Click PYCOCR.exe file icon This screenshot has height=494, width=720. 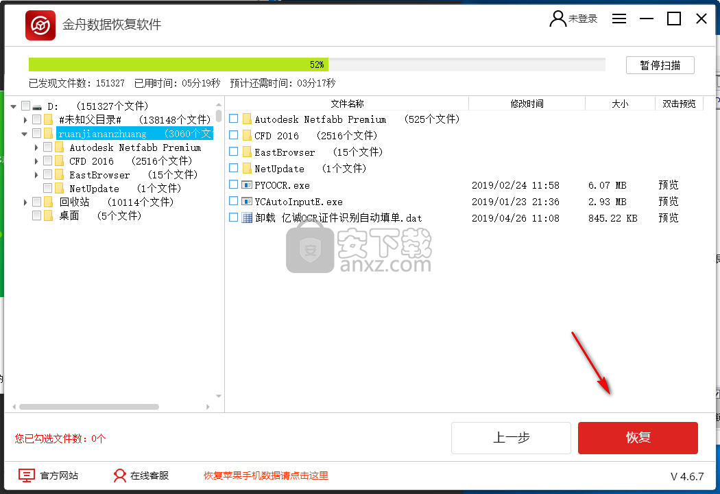pyautogui.click(x=247, y=185)
